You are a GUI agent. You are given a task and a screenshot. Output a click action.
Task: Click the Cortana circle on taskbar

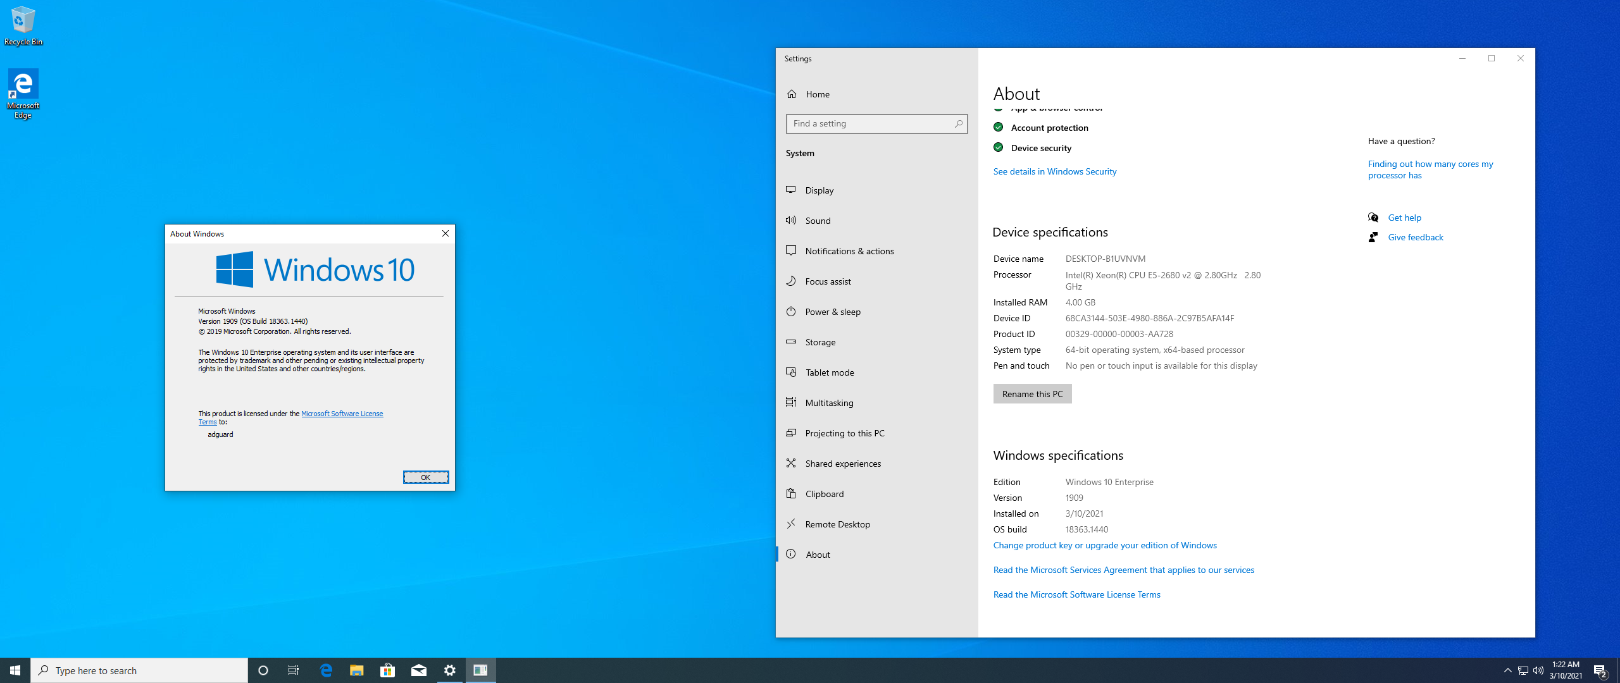click(263, 670)
